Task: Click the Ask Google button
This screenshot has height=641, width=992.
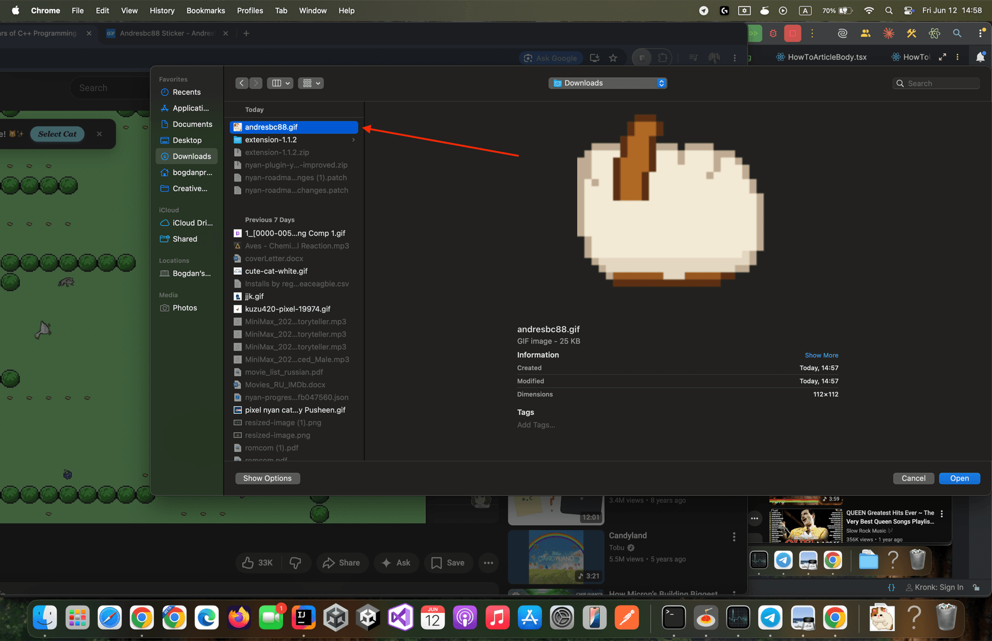Action: point(551,58)
